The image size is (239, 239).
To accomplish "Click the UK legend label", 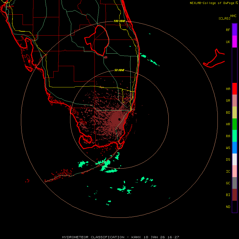I will (228, 42).
